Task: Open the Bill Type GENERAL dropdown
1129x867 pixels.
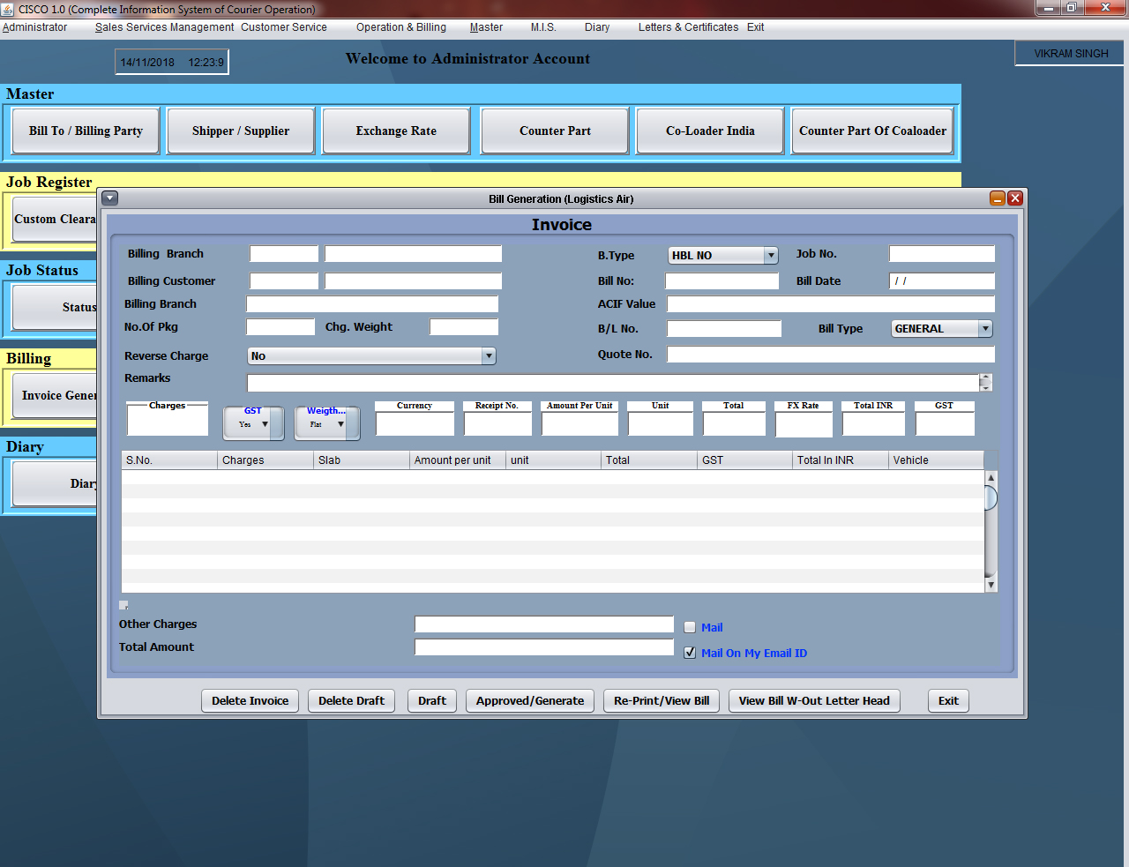Action: tap(985, 328)
